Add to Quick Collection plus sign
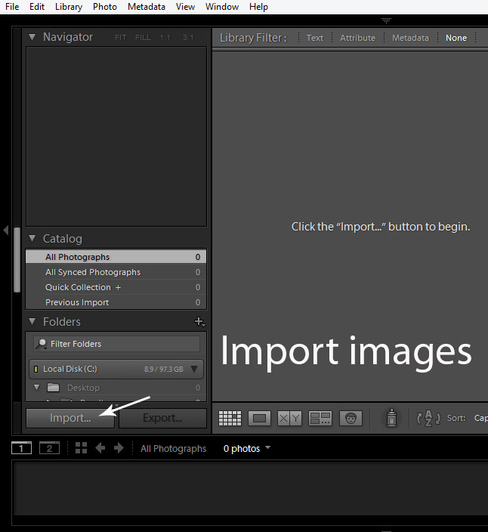 [118, 287]
